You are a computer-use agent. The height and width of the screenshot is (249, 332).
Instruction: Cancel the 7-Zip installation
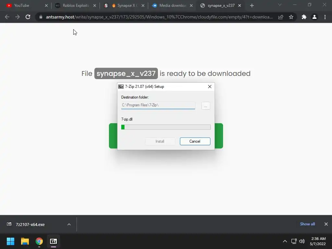(x=195, y=141)
